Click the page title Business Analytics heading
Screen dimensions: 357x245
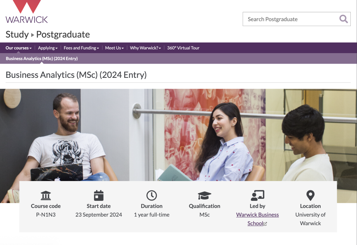pyautogui.click(x=76, y=75)
